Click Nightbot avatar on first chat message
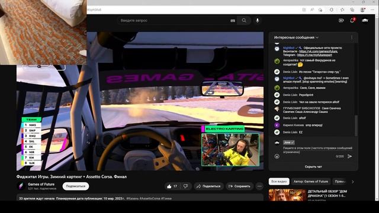The image size is (379, 213). [x=277, y=49]
